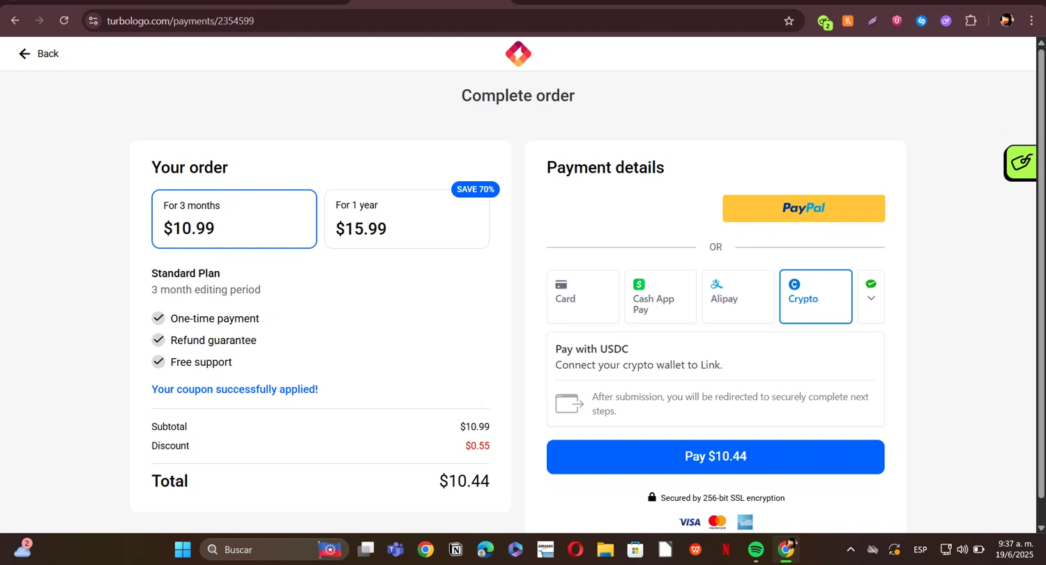Open the orange Honey extension
Image resolution: width=1046 pixels, height=565 pixels.
[x=848, y=21]
